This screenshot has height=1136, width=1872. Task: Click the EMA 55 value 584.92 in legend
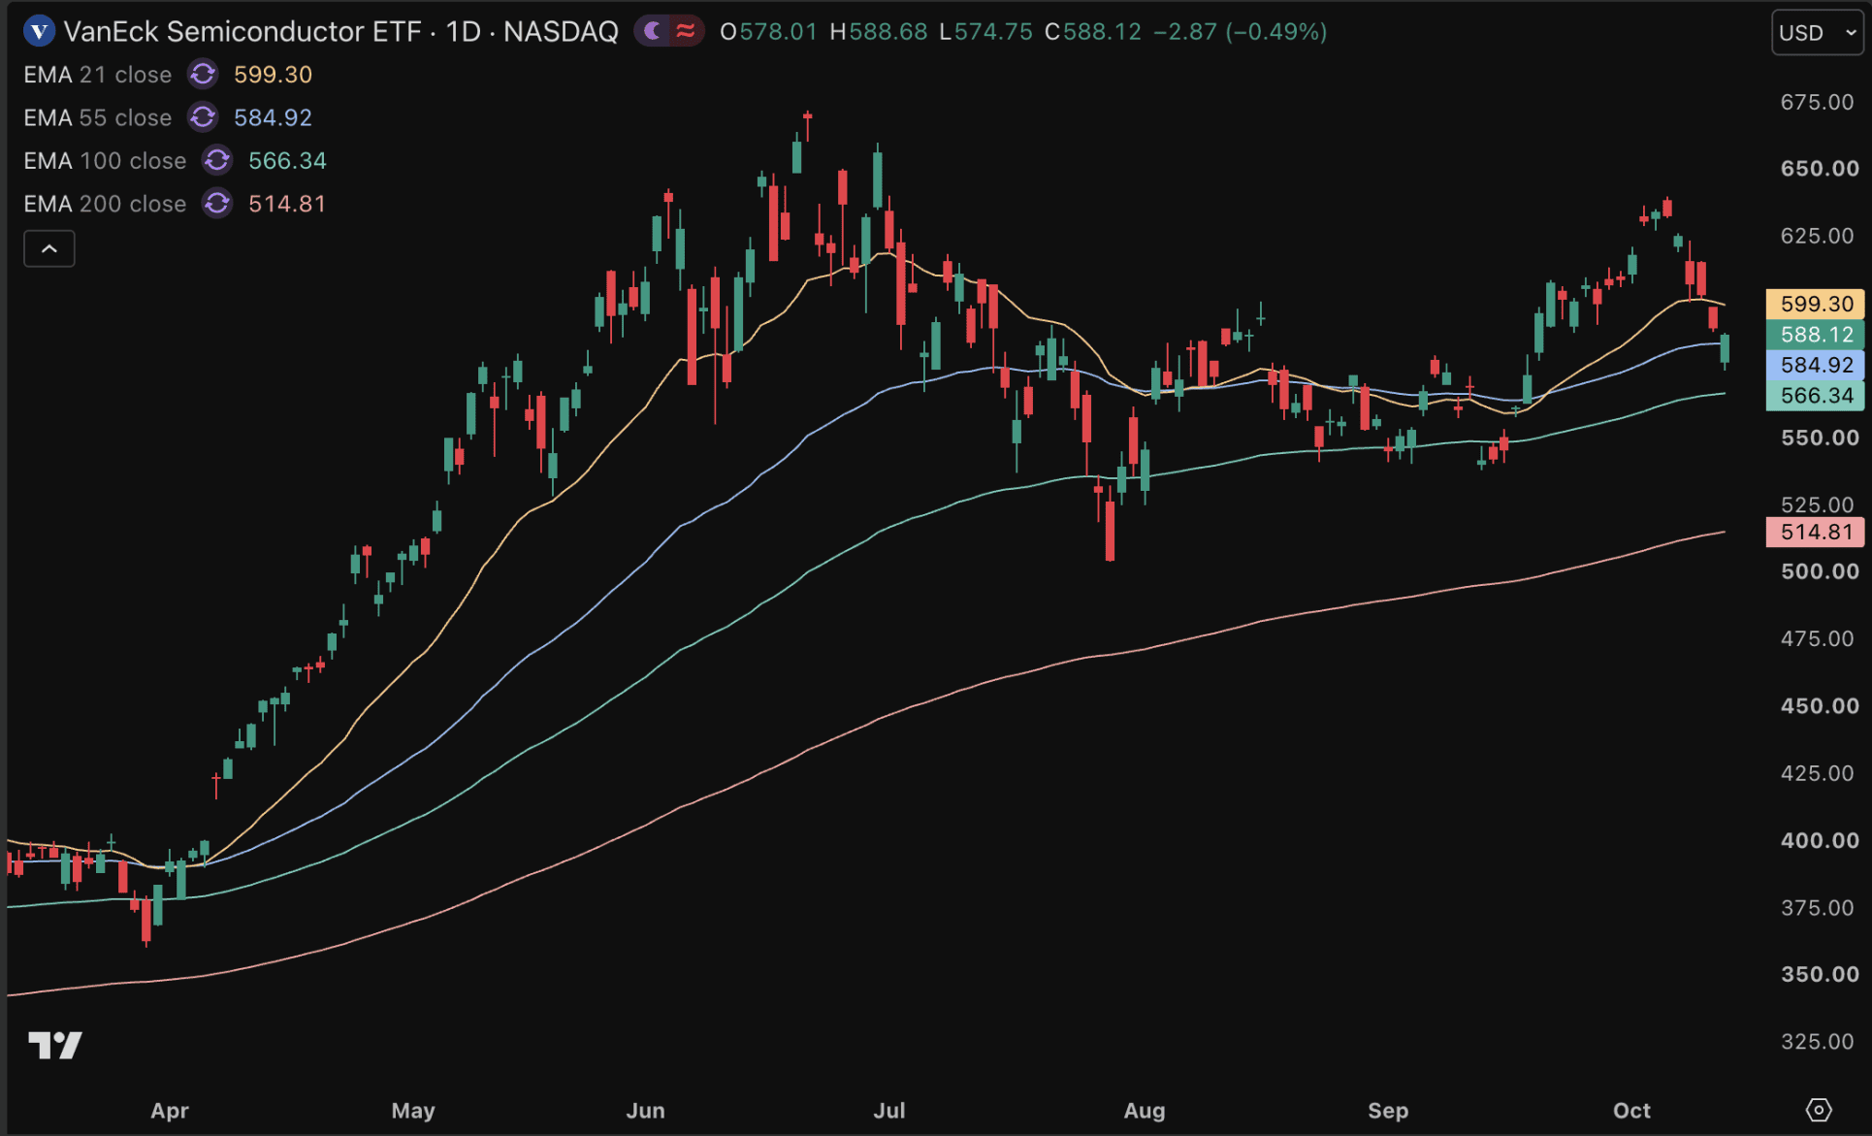coord(273,117)
